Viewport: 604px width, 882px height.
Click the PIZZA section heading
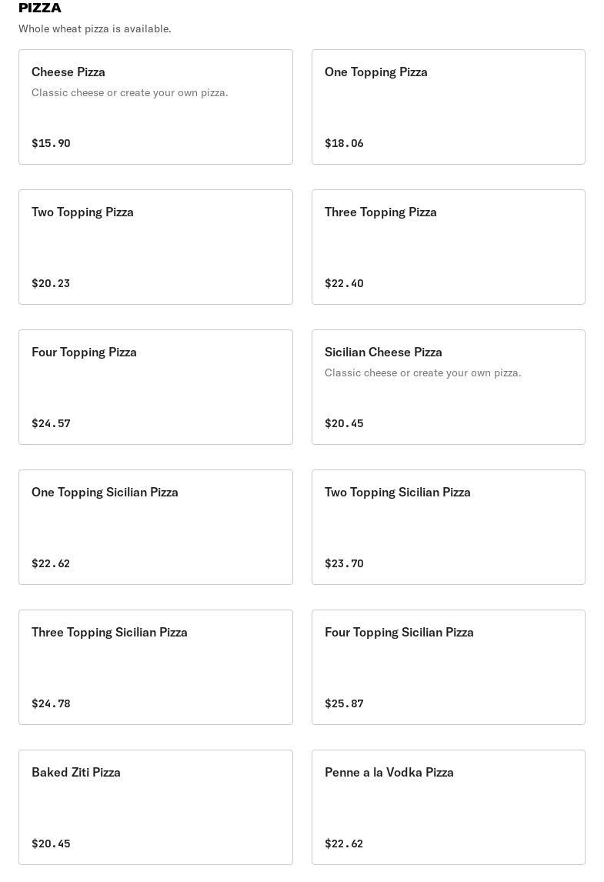click(40, 8)
